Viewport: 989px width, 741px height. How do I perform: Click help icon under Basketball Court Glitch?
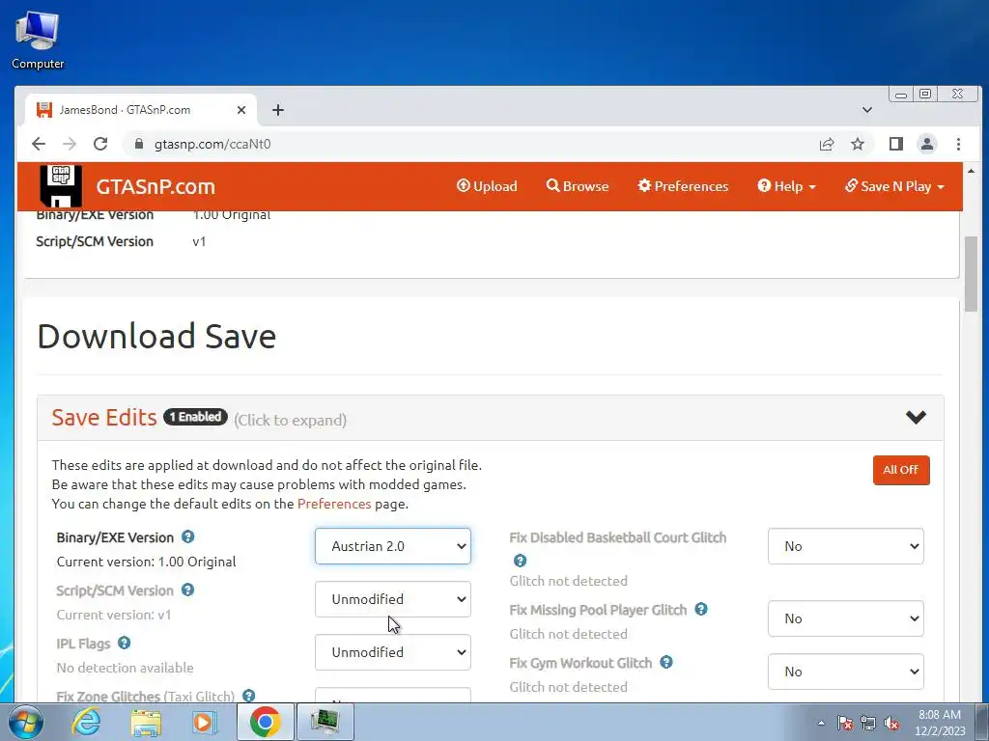tap(520, 561)
